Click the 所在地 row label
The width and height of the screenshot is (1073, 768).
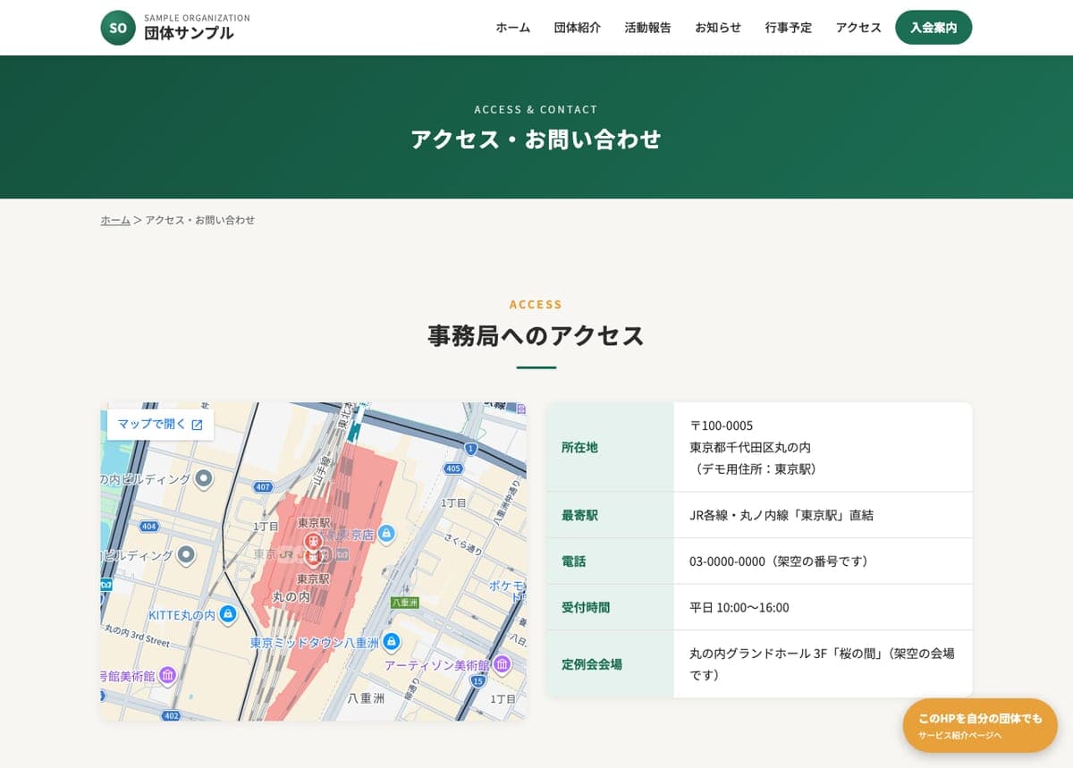coord(579,447)
